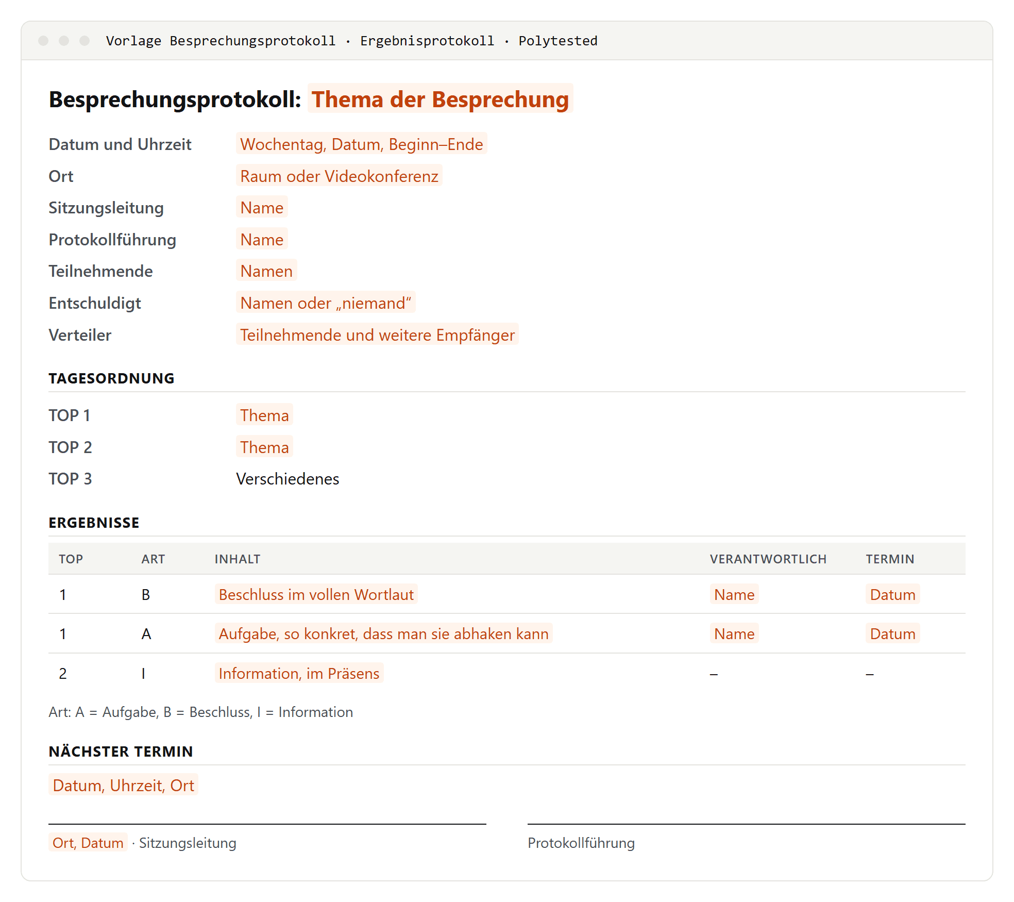Screen dimensions: 1014x902
Task: Click the 'B' type cell in results table
Action: [146, 594]
